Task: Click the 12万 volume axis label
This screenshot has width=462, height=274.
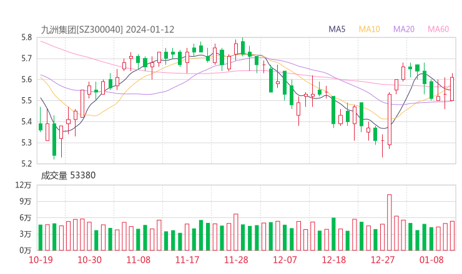Action: click(x=24, y=185)
